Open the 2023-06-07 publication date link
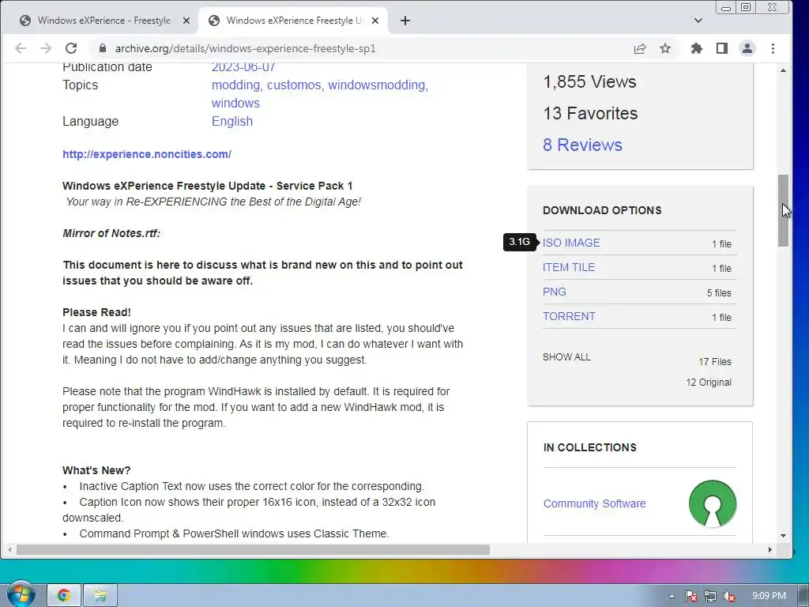Viewport: 809px width, 607px height. [x=243, y=67]
